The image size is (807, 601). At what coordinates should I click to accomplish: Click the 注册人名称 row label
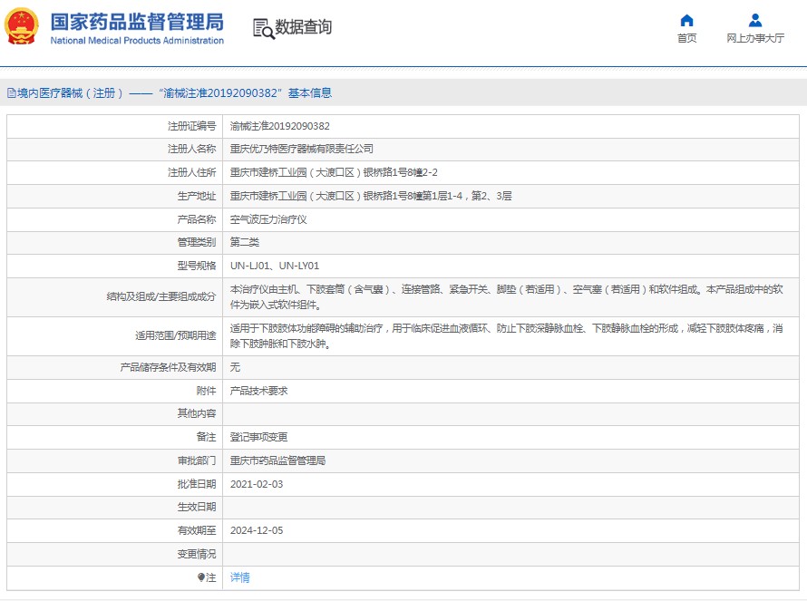click(x=191, y=149)
